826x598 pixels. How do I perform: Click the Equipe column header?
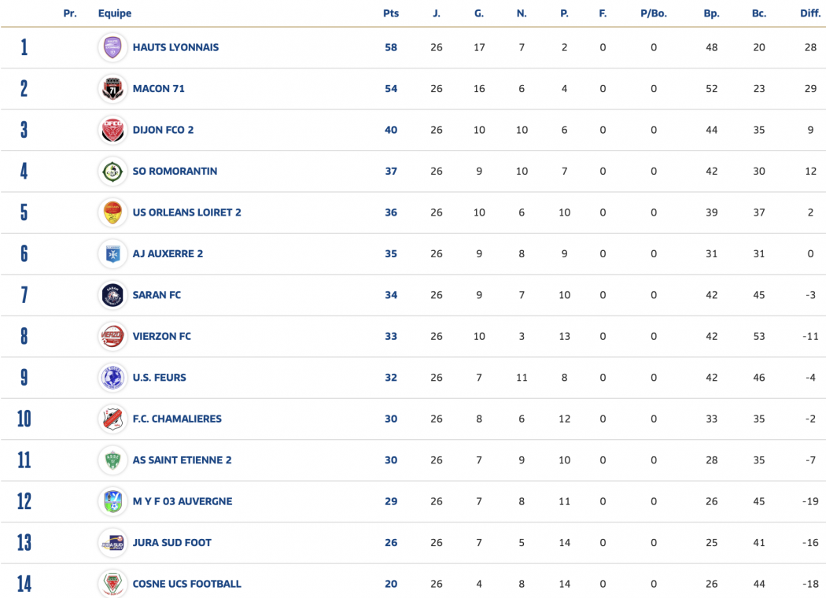tap(115, 13)
